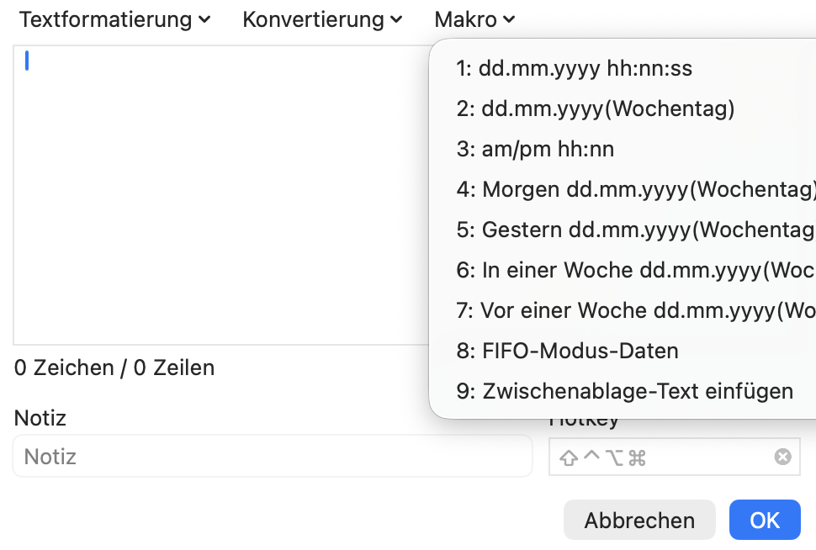
Task: Click the Abbrechen button
Action: (x=639, y=520)
